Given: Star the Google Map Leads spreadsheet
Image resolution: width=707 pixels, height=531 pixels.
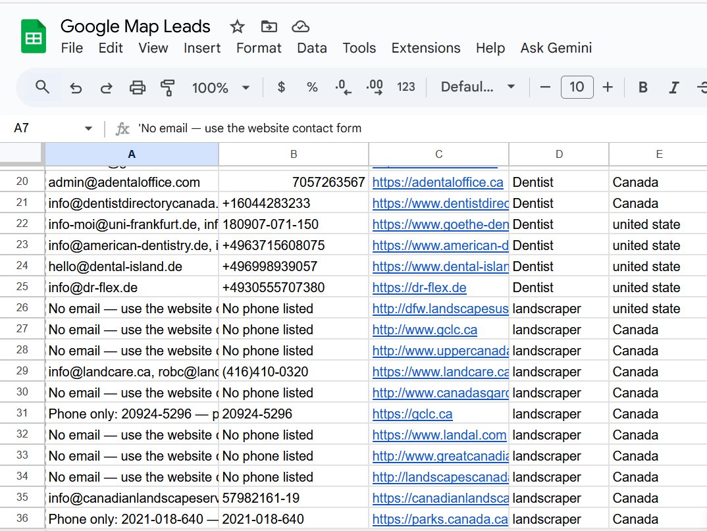Looking at the screenshot, I should pyautogui.click(x=236, y=26).
